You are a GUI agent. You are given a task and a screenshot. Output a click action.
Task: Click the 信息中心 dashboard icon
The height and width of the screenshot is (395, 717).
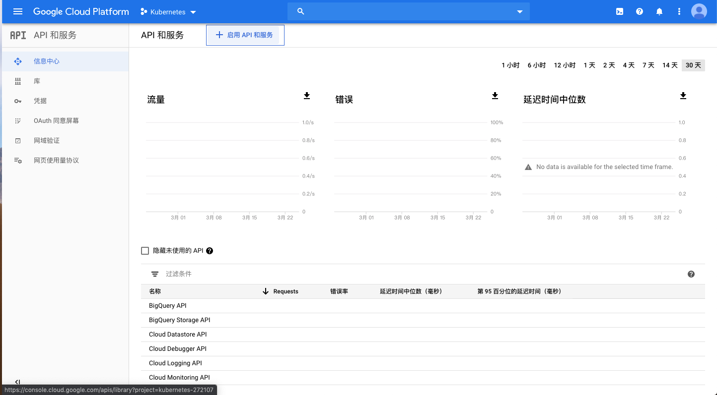click(x=18, y=61)
